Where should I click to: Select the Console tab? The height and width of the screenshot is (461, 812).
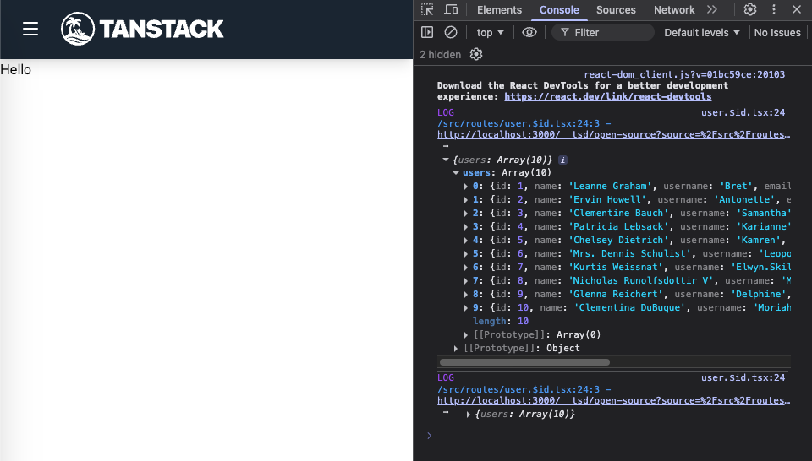click(x=559, y=10)
